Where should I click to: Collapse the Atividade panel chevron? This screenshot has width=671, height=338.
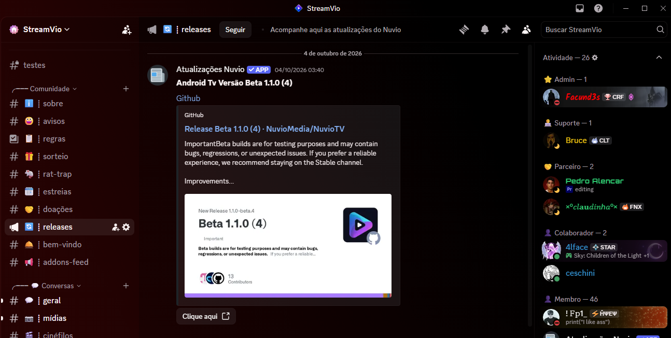(659, 58)
